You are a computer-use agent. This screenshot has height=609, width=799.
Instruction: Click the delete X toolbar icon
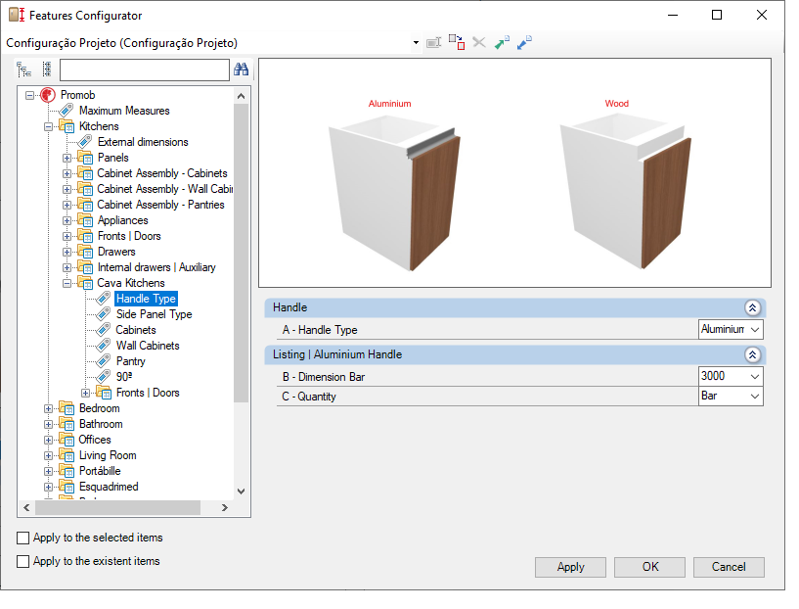pyautogui.click(x=479, y=42)
